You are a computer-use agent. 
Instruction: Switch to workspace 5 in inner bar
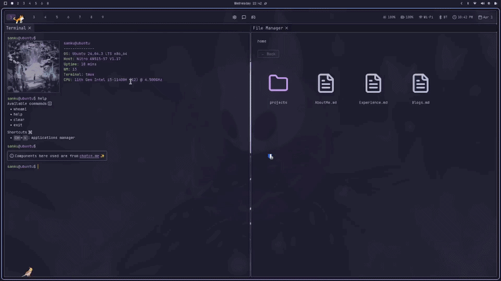(57, 17)
